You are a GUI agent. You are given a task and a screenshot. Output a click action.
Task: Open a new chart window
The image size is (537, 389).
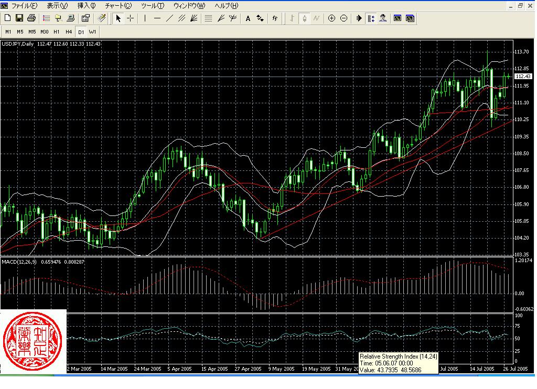(x=7, y=18)
